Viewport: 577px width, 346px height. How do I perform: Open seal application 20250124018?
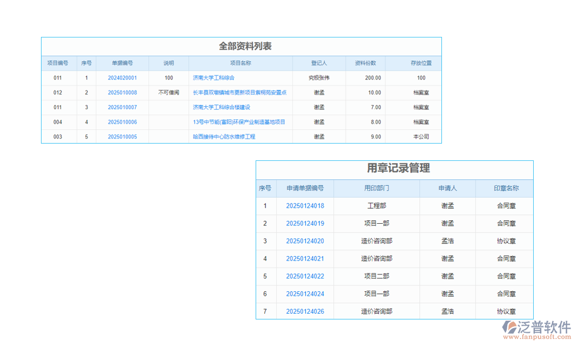(305, 206)
